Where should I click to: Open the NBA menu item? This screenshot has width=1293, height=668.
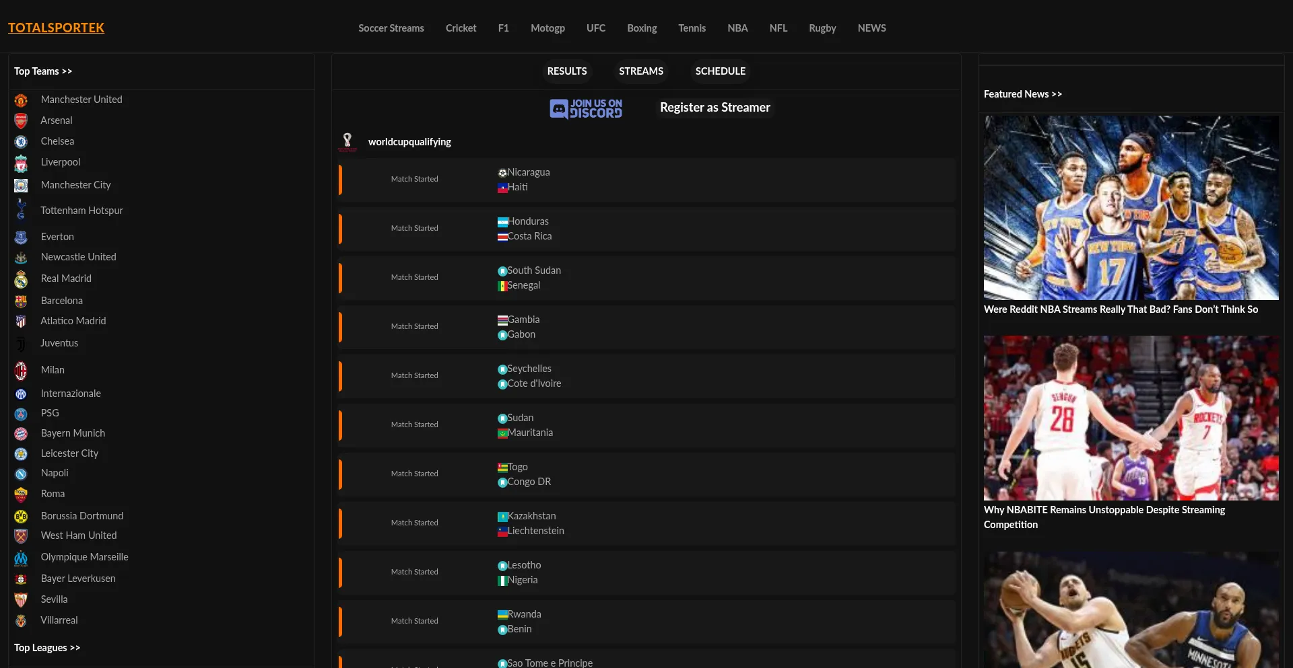(737, 28)
